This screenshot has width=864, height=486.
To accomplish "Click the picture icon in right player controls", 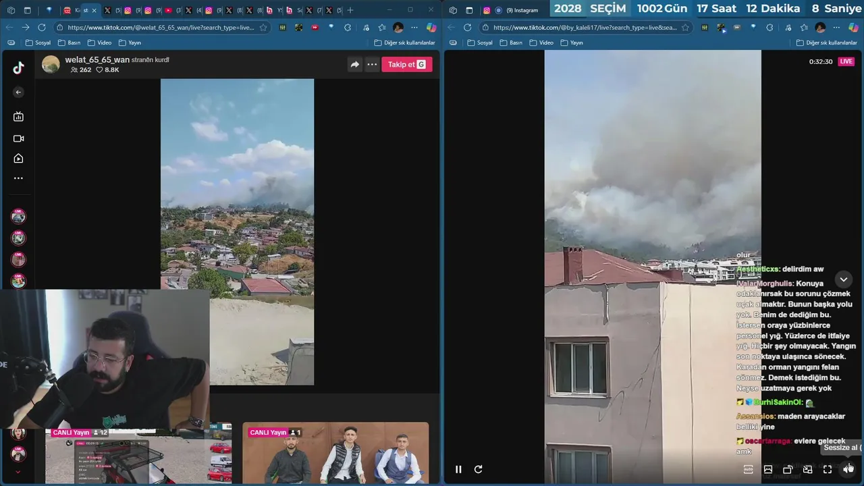I will click(x=767, y=469).
